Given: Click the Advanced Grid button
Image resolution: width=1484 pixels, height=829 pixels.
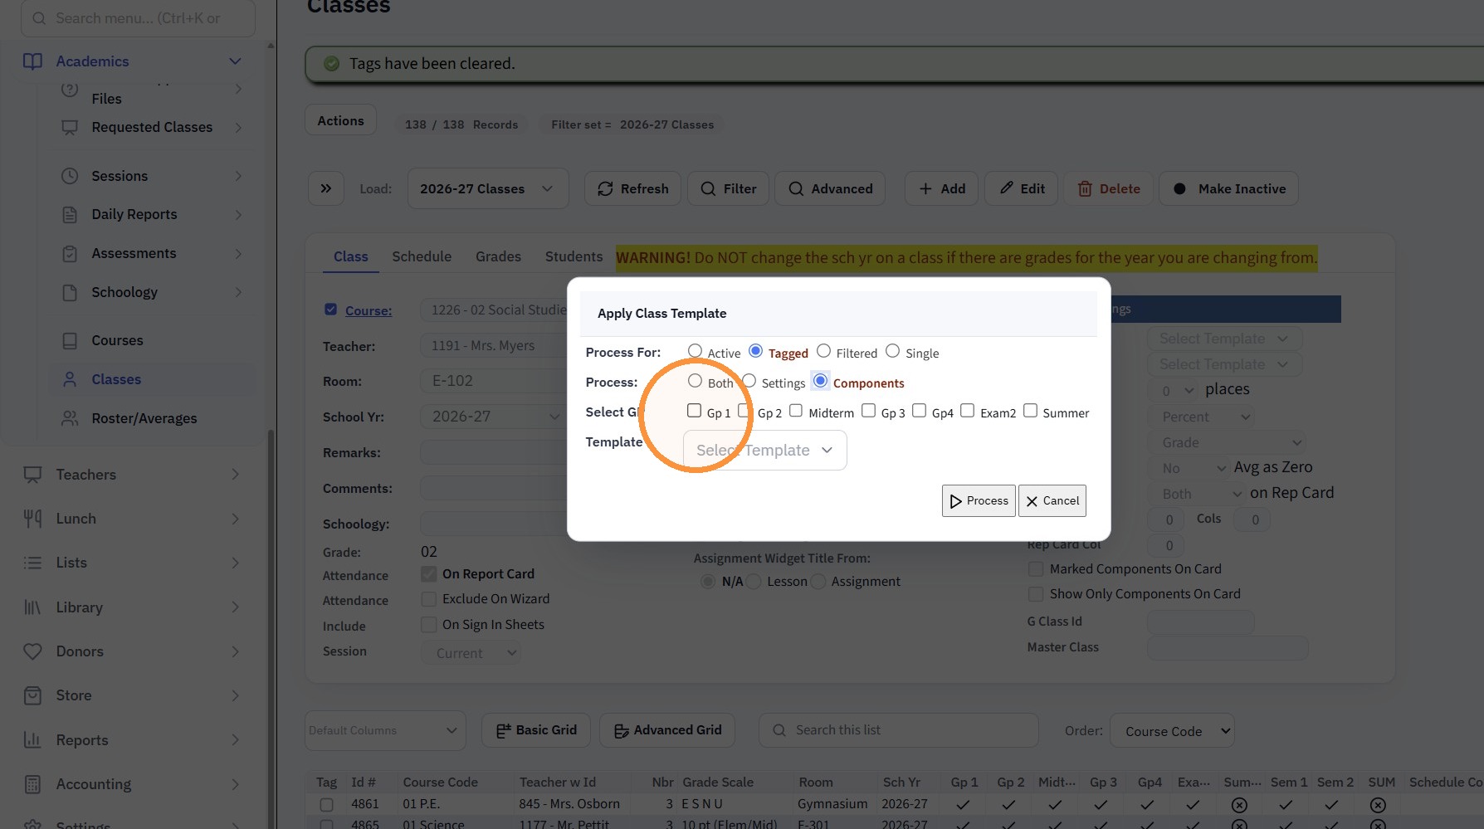Looking at the screenshot, I should (667, 730).
